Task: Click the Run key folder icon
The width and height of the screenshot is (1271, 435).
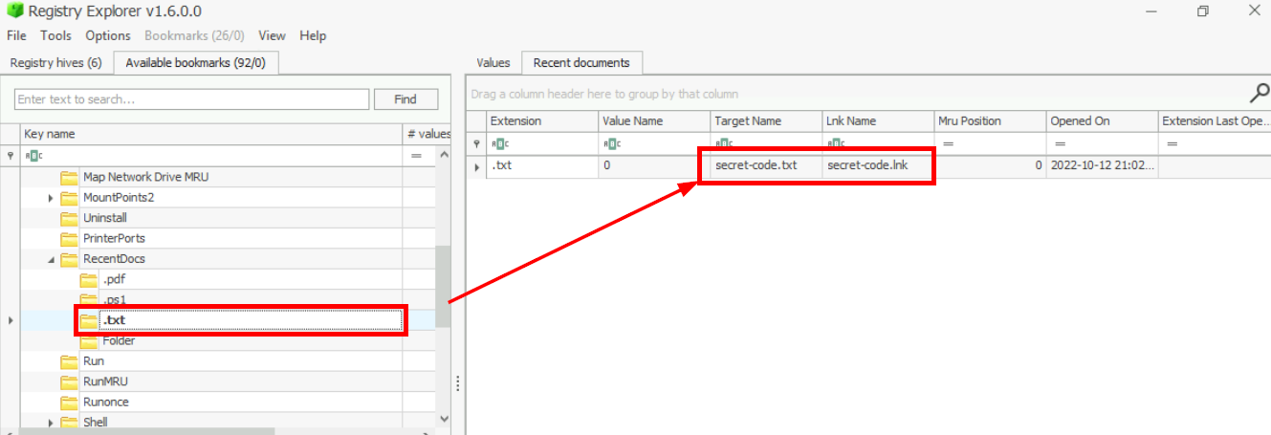Action: pos(69,361)
